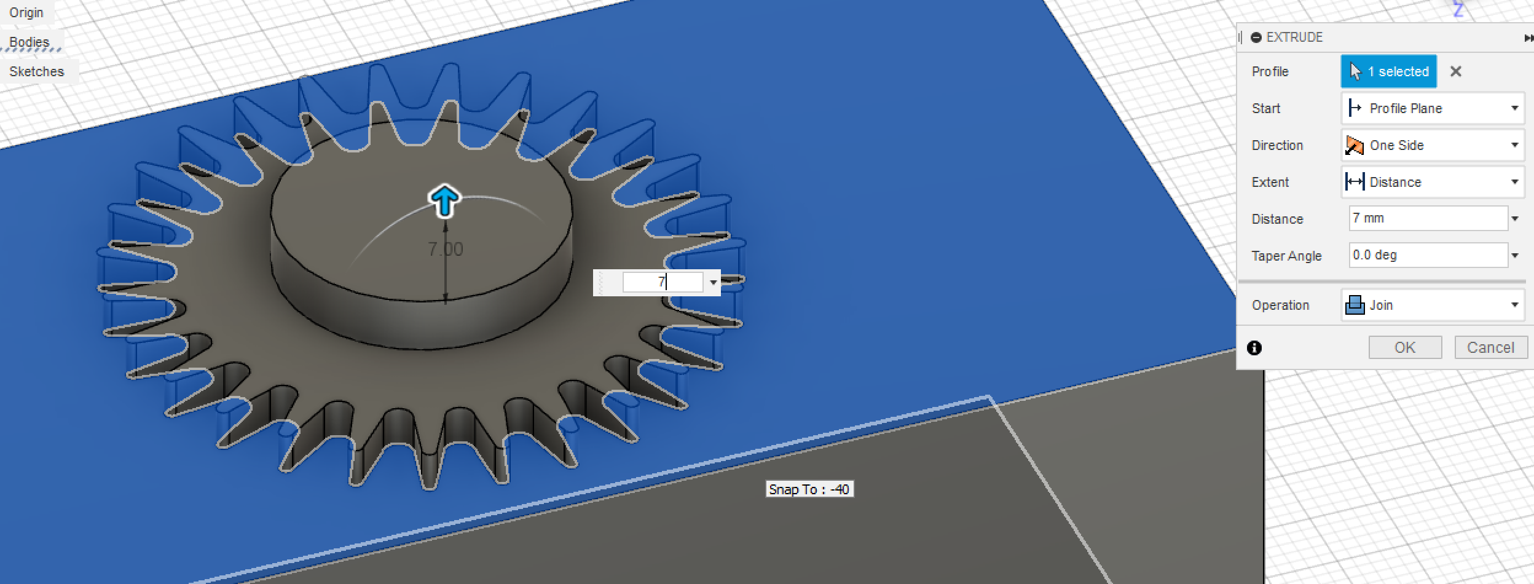Open the Extent 'Distance' dropdown
Viewport: 1534px width, 584px height.
click(1433, 182)
